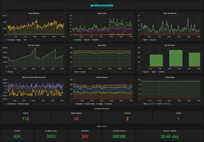Click the tallest bar in Job Per Hour chart
204x142 pixels.
[x=176, y=58]
